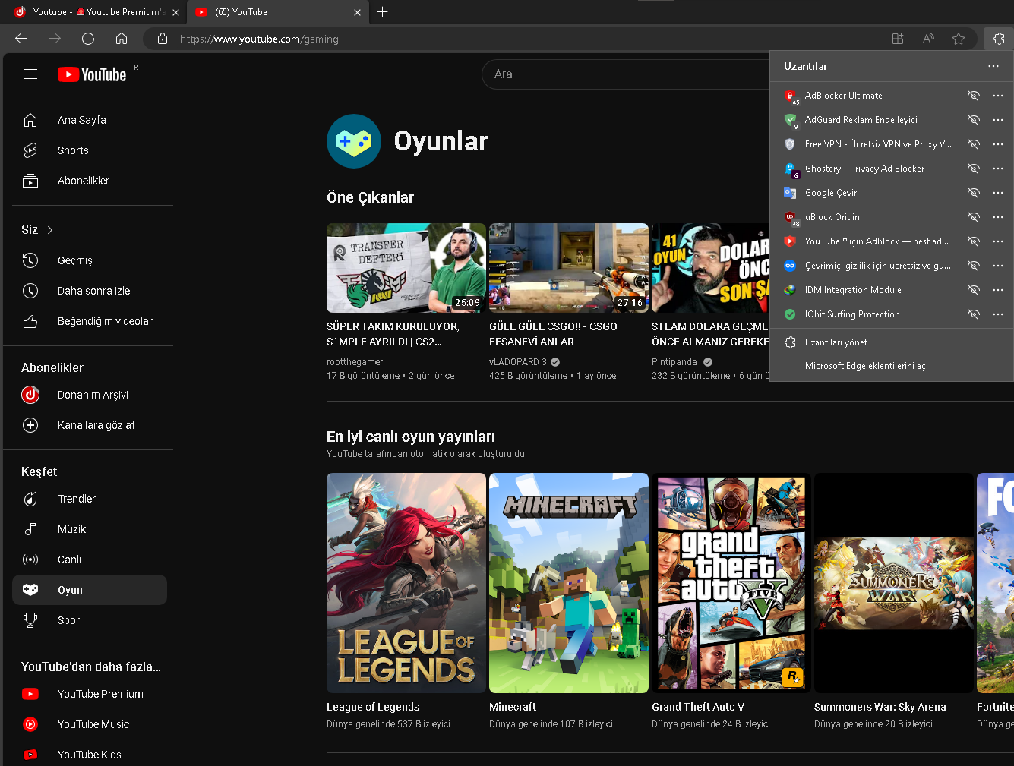
Task: Open Beğendiğim videolar playlist
Action: [90, 321]
